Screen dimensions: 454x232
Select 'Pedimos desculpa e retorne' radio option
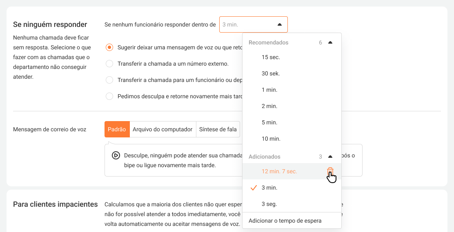(x=109, y=96)
